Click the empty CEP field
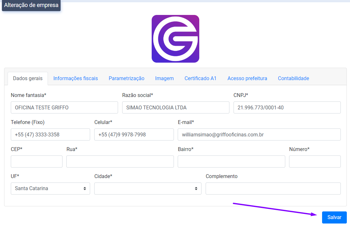The width and height of the screenshot is (350, 227). [36, 162]
